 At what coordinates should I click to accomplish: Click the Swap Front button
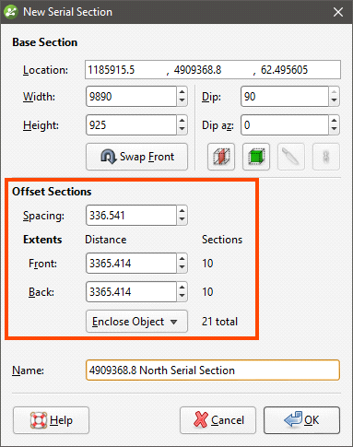[136, 157]
